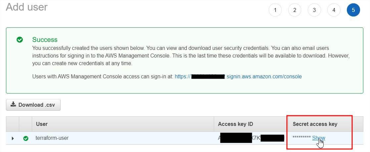Click the Add user page title
The image size is (370, 152).
pos(27,7)
